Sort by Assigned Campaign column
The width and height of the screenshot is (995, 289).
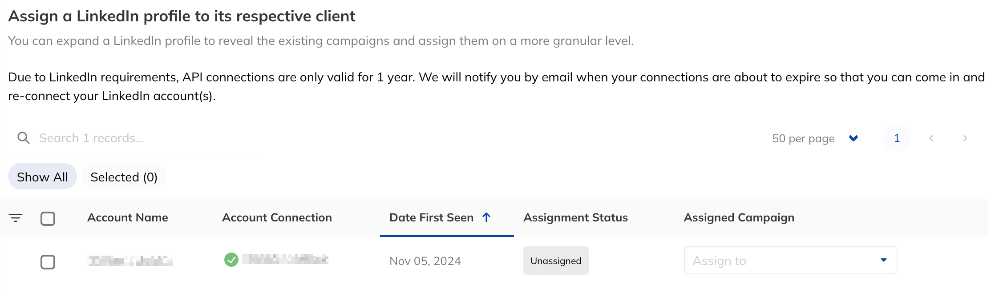click(x=739, y=217)
